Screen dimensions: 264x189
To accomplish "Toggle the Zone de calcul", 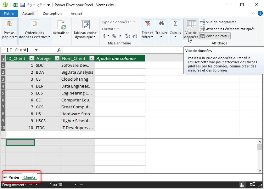I will [215, 36].
